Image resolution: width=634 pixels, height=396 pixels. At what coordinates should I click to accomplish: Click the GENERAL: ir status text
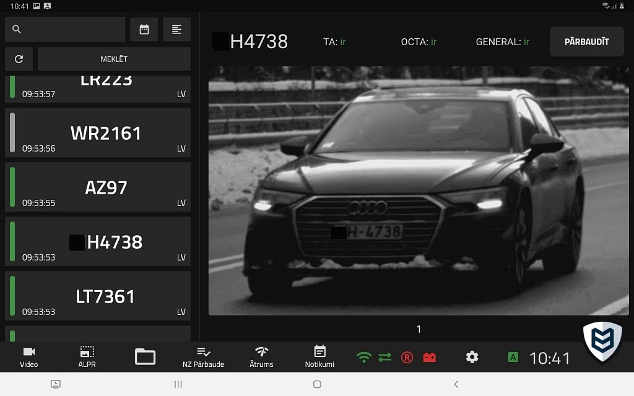point(503,42)
